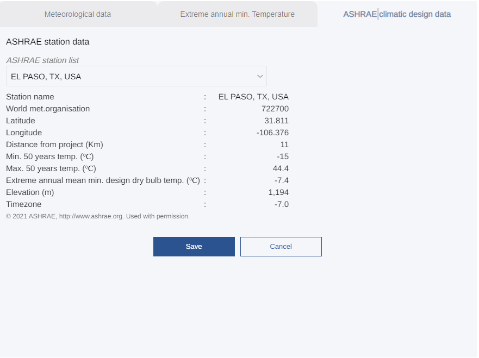Click the Longitude value -106.376

point(272,132)
